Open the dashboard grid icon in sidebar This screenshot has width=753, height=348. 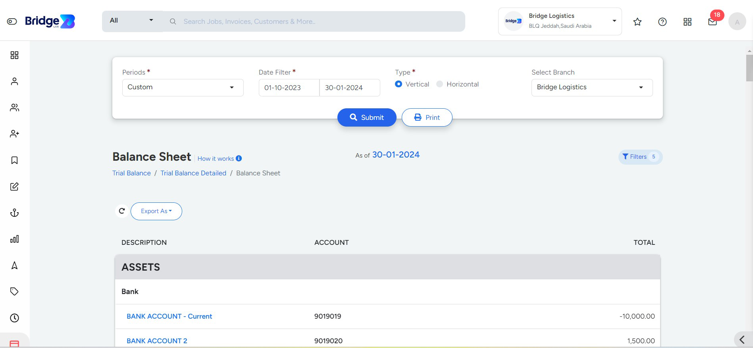pyautogui.click(x=14, y=55)
